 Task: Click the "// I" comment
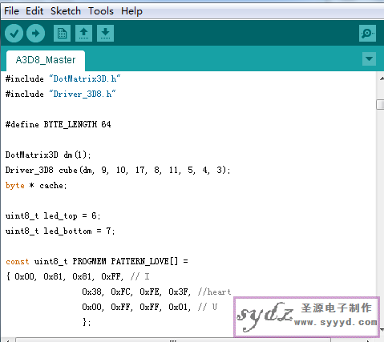pos(140,276)
